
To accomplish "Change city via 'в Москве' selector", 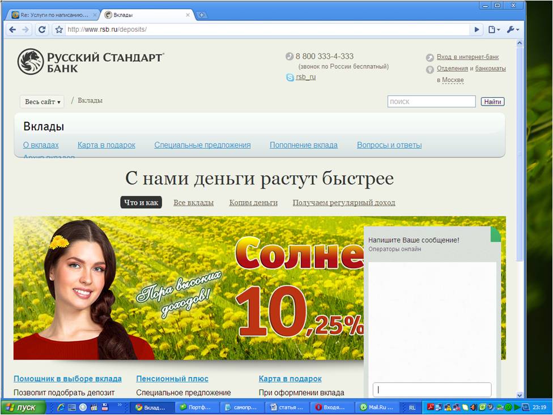I will coord(453,80).
